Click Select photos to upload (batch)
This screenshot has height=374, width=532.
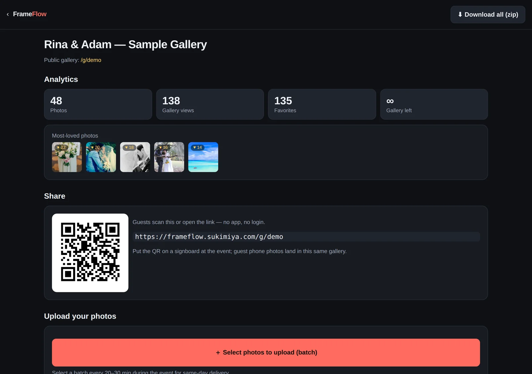coord(266,352)
